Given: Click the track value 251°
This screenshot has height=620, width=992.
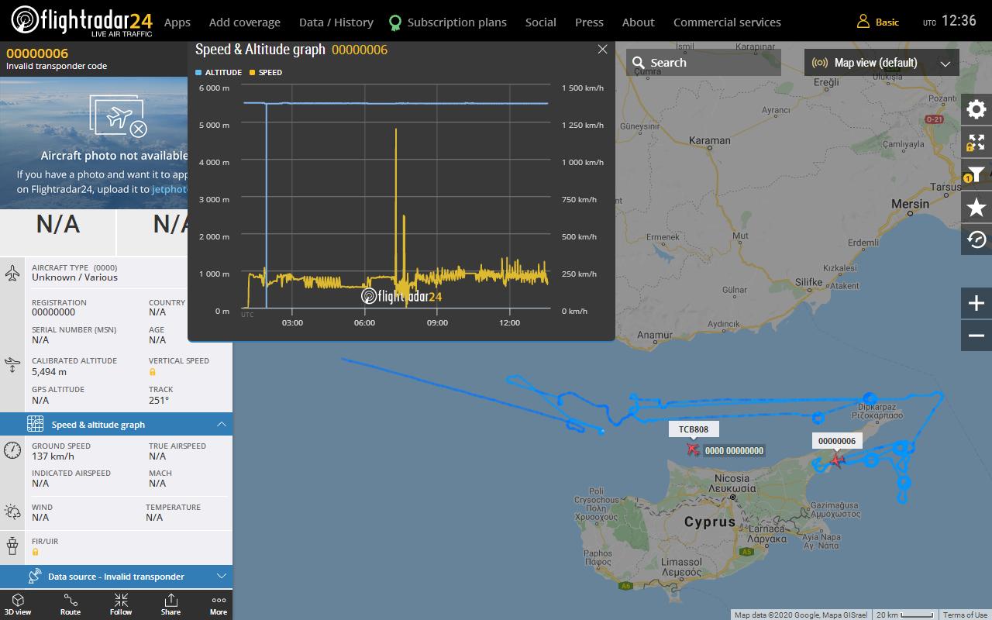Looking at the screenshot, I should point(159,401).
